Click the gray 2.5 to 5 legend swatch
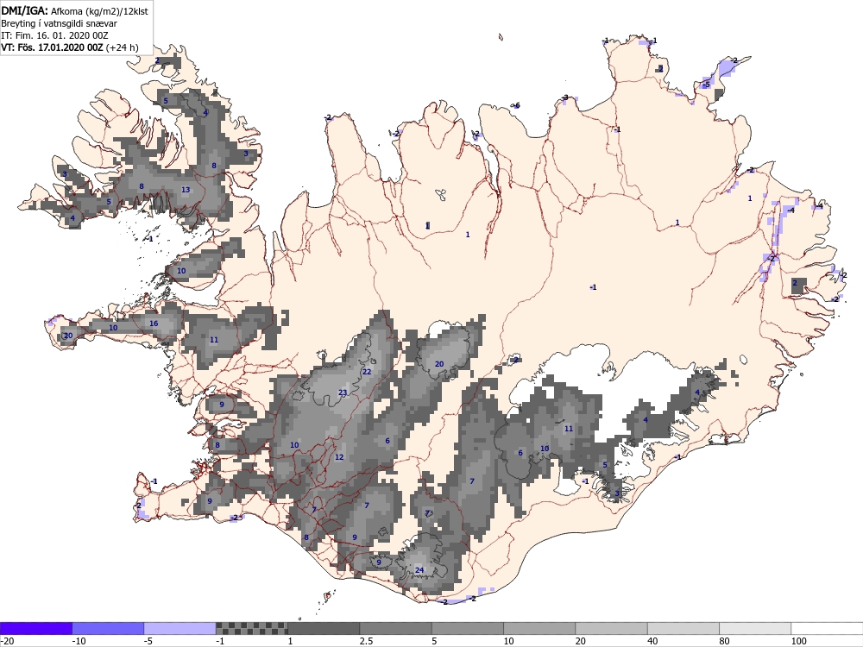This screenshot has width=863, height=647. [x=396, y=628]
